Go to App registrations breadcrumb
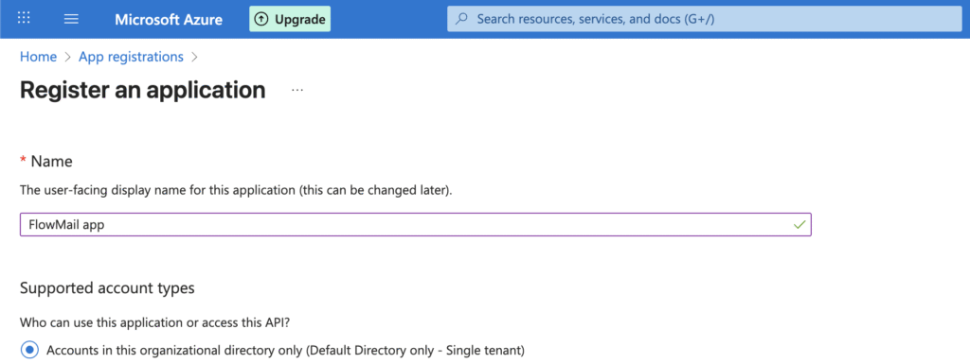The width and height of the screenshot is (970, 364). coord(131,57)
